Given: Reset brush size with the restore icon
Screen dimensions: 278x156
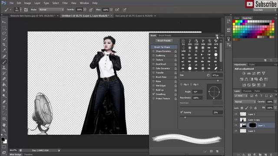Looking at the screenshot, I should click(208, 75).
